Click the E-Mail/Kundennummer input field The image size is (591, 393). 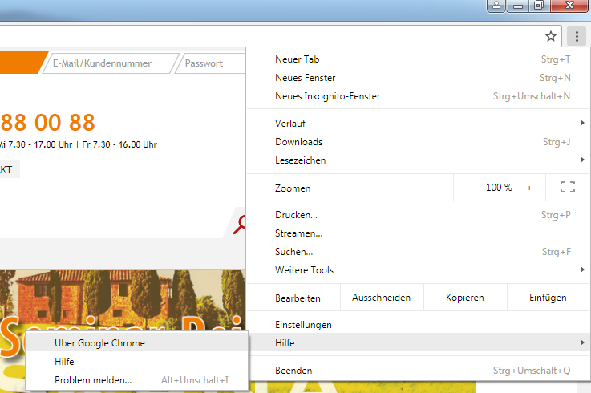pos(108,63)
